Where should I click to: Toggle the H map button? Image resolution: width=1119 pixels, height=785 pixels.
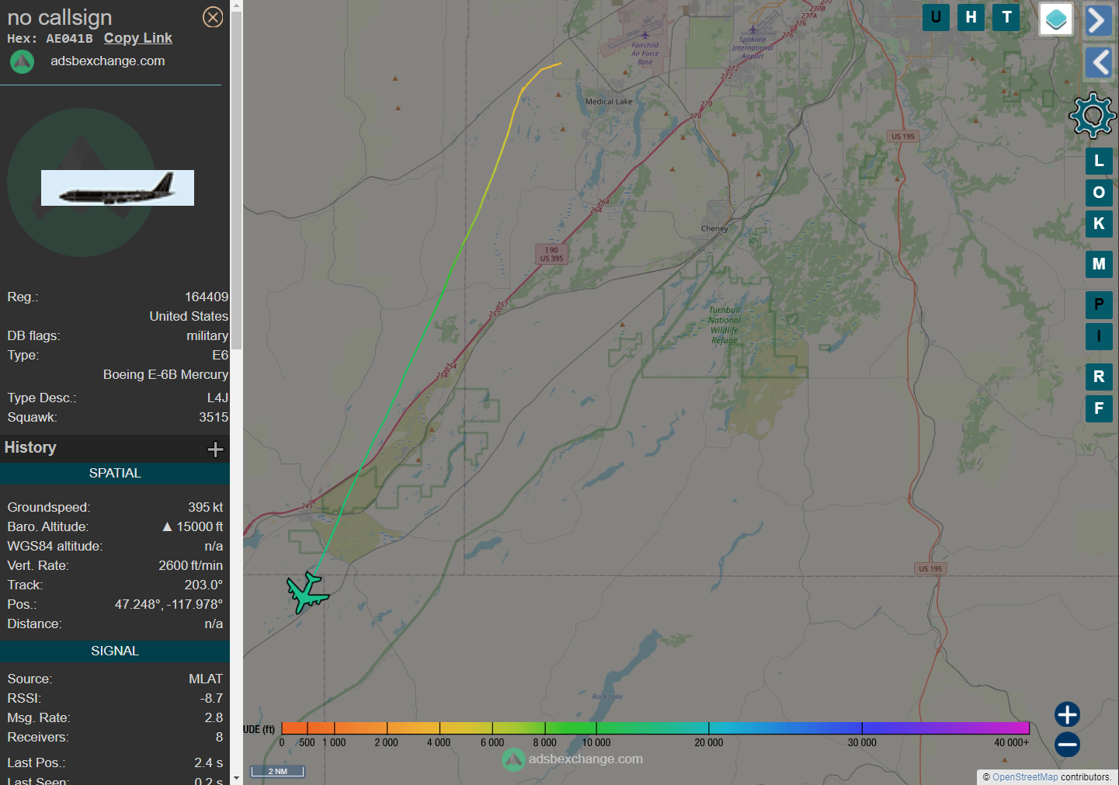971,17
